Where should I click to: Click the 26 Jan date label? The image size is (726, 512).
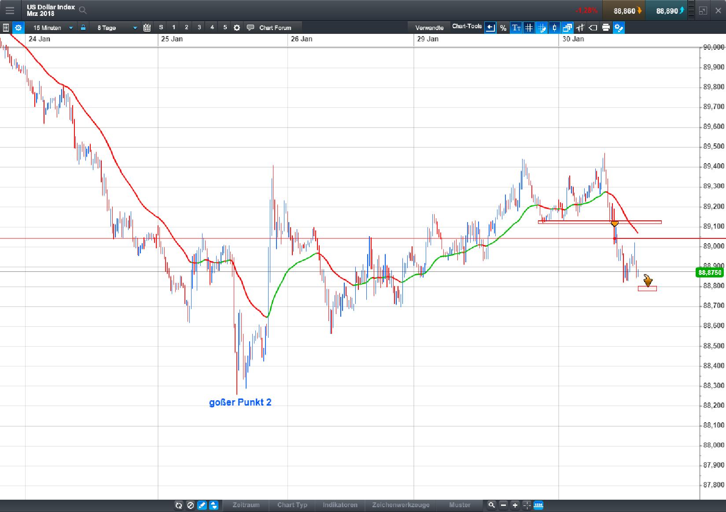pos(302,39)
